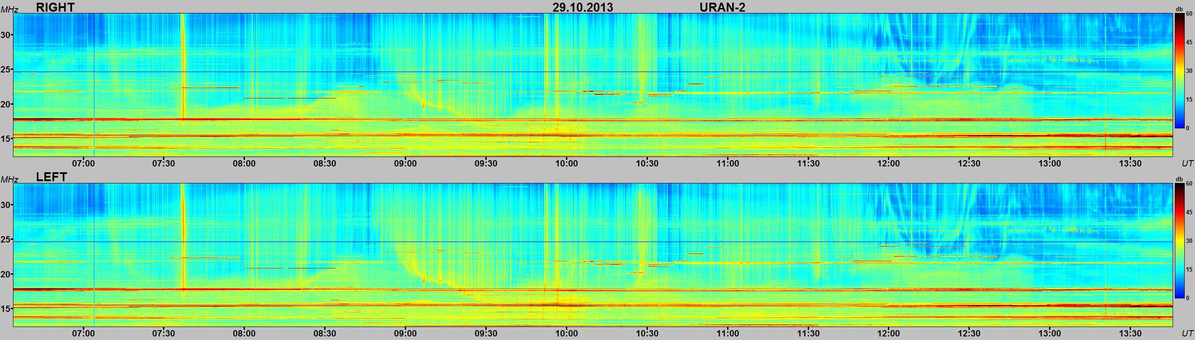Click the 13:00 time label under LEFT panel
Image resolution: width=1195 pixels, height=340 pixels.
(1050, 333)
